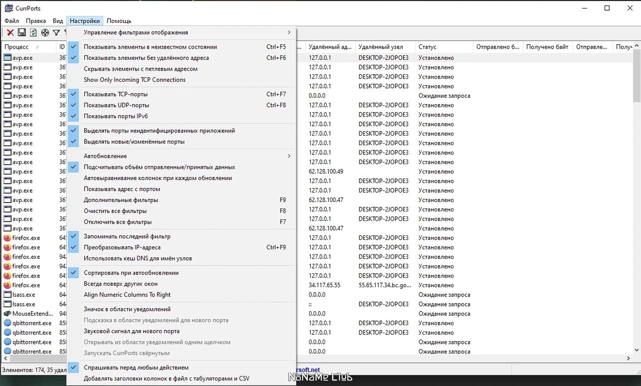Image resolution: width=641 pixels, height=386 pixels.
Task: Click the floppy disk save toolbar icon
Action: point(22,33)
